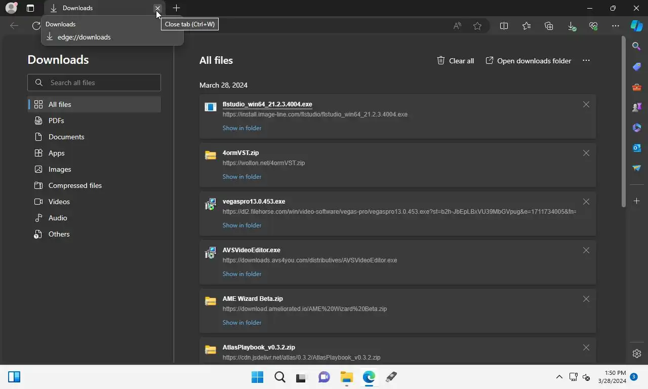648x389 pixels.
Task: Remove 4ormVST.zip from the list
Action: (x=586, y=153)
